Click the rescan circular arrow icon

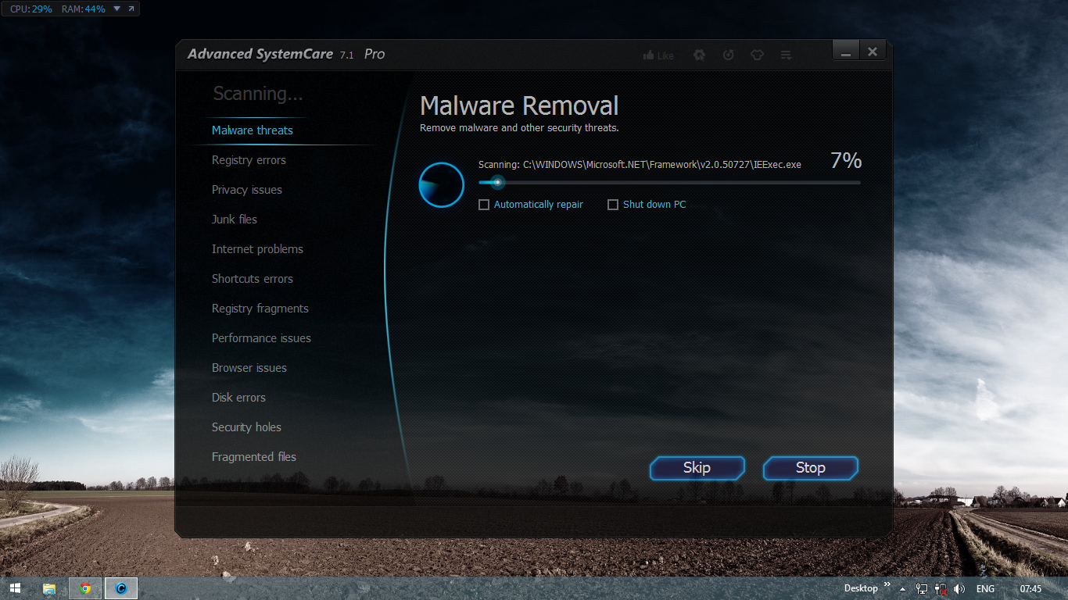coord(728,55)
